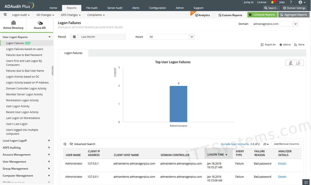The image size is (311, 185).
Task: Click the blue Administrator bar in the chart
Action: tap(178, 104)
